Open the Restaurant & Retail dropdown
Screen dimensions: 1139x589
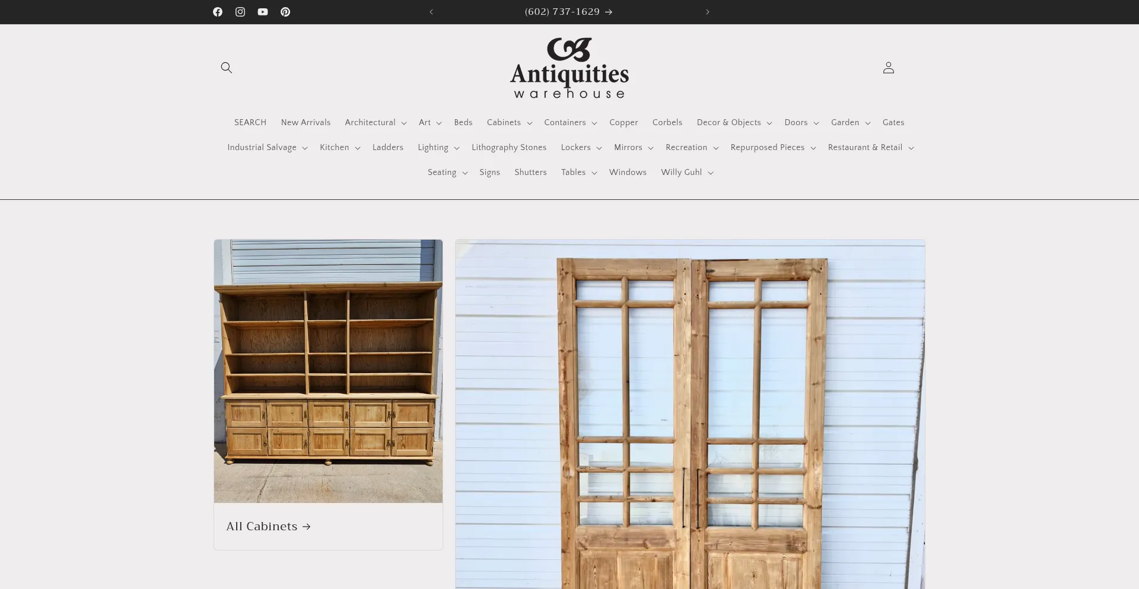coord(870,148)
